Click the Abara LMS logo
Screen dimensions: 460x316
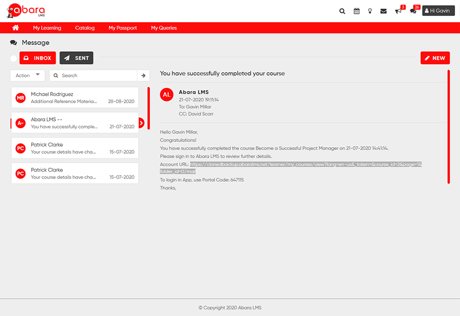26,11
